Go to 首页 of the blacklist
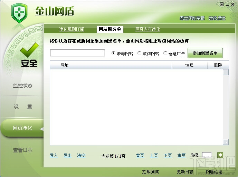This screenshot has width=238, height=177. pos(140,156)
